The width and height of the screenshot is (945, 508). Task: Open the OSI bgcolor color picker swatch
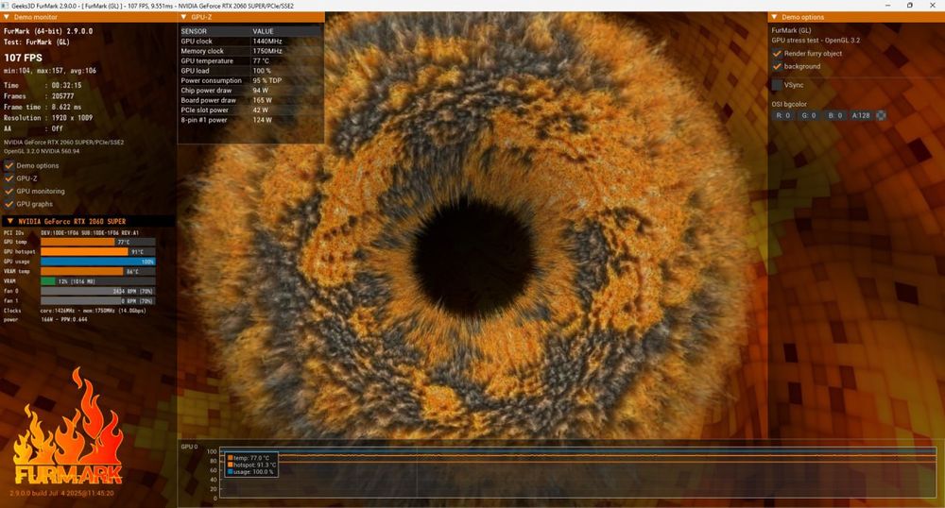(x=881, y=115)
